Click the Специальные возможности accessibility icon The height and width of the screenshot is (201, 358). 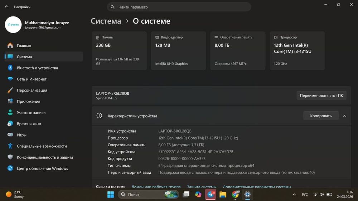pos(10,146)
